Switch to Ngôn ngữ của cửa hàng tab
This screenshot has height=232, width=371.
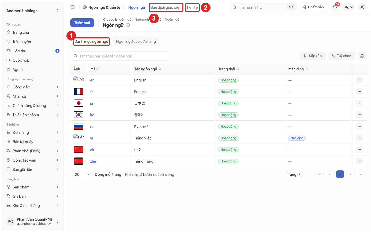136,42
